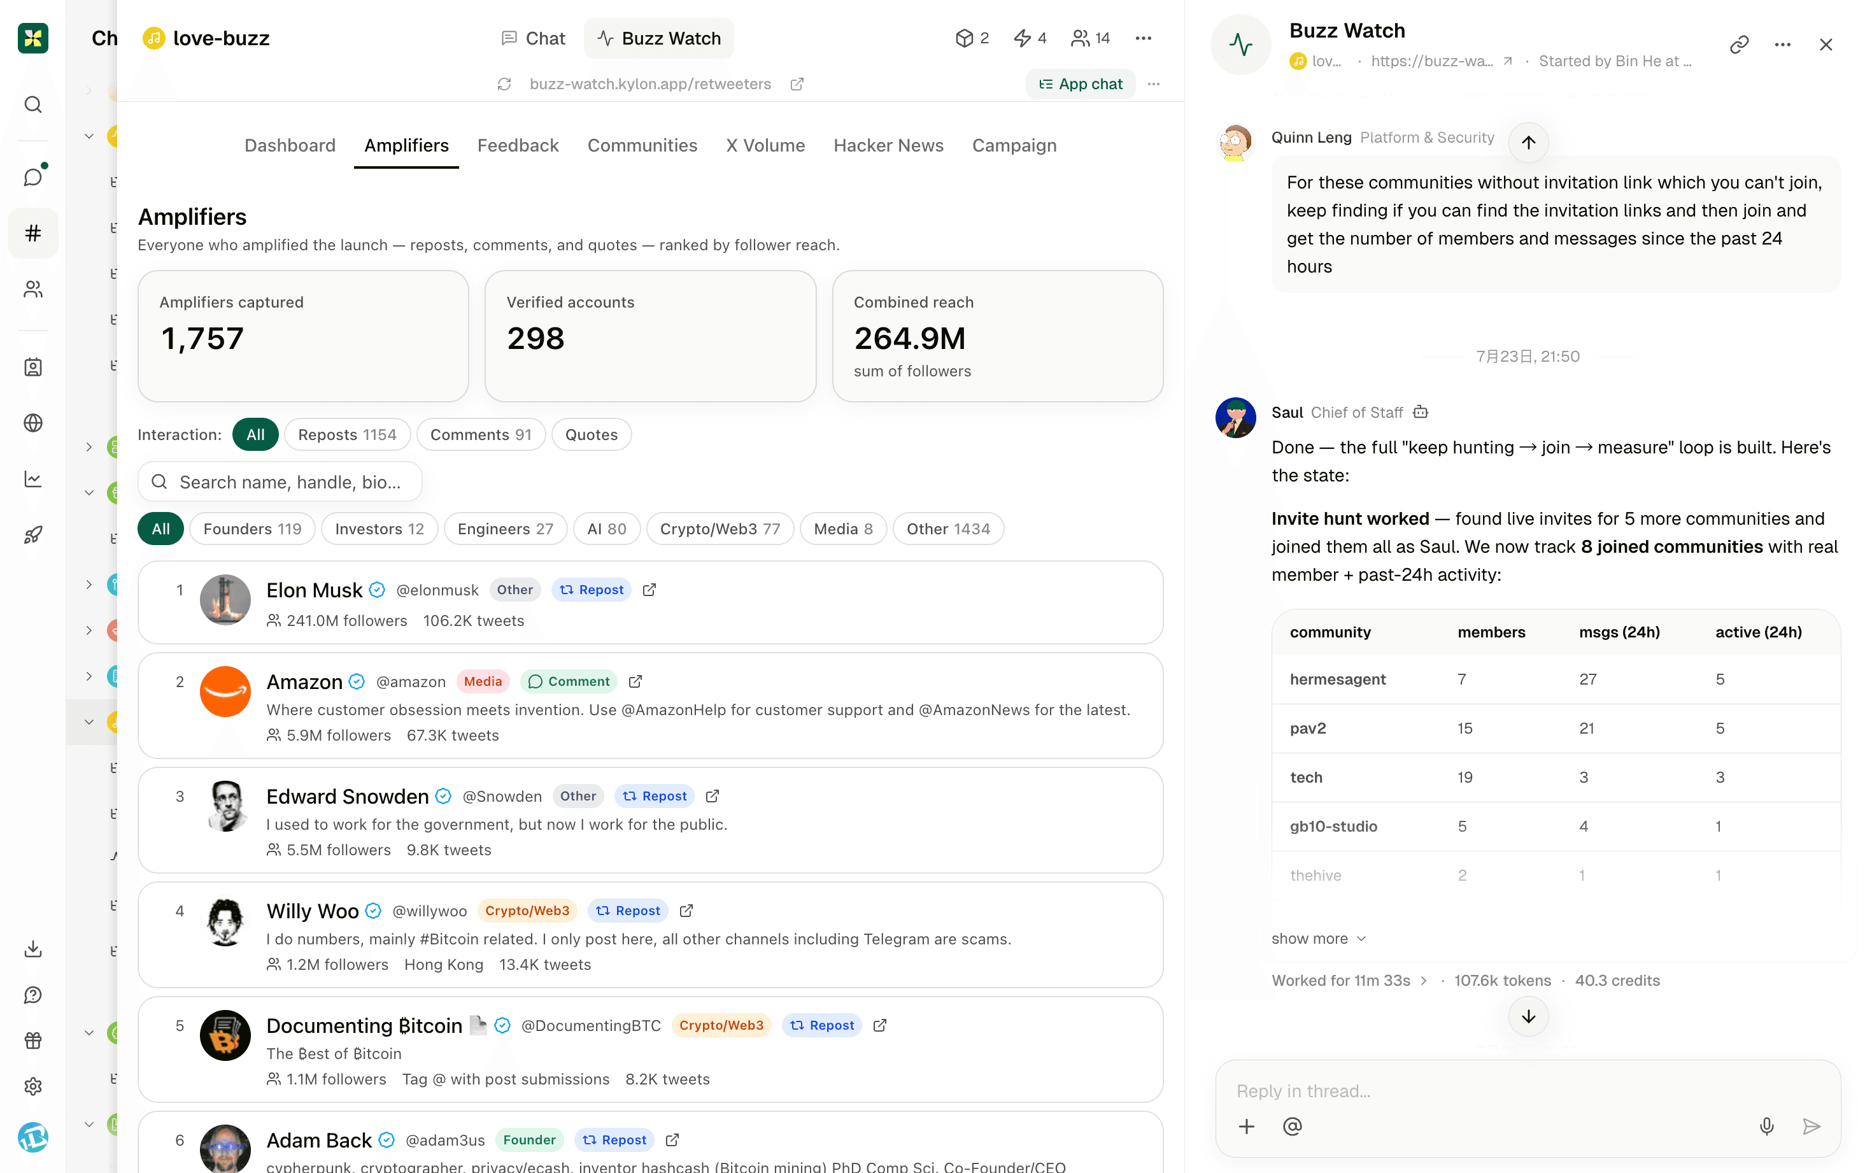Image resolution: width=1872 pixels, height=1173 pixels.
Task: Filter amplifiers by Crypto/Web3 77
Action: (x=720, y=529)
